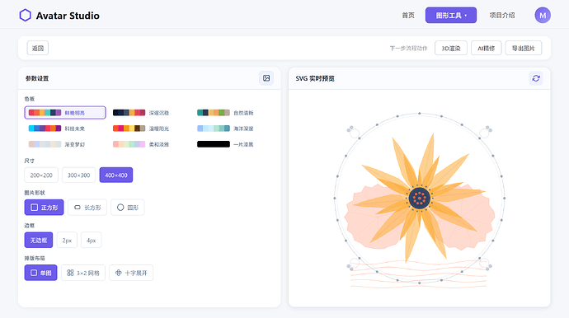Select the 正方形 shape option
The image size is (569, 318).
coord(44,208)
